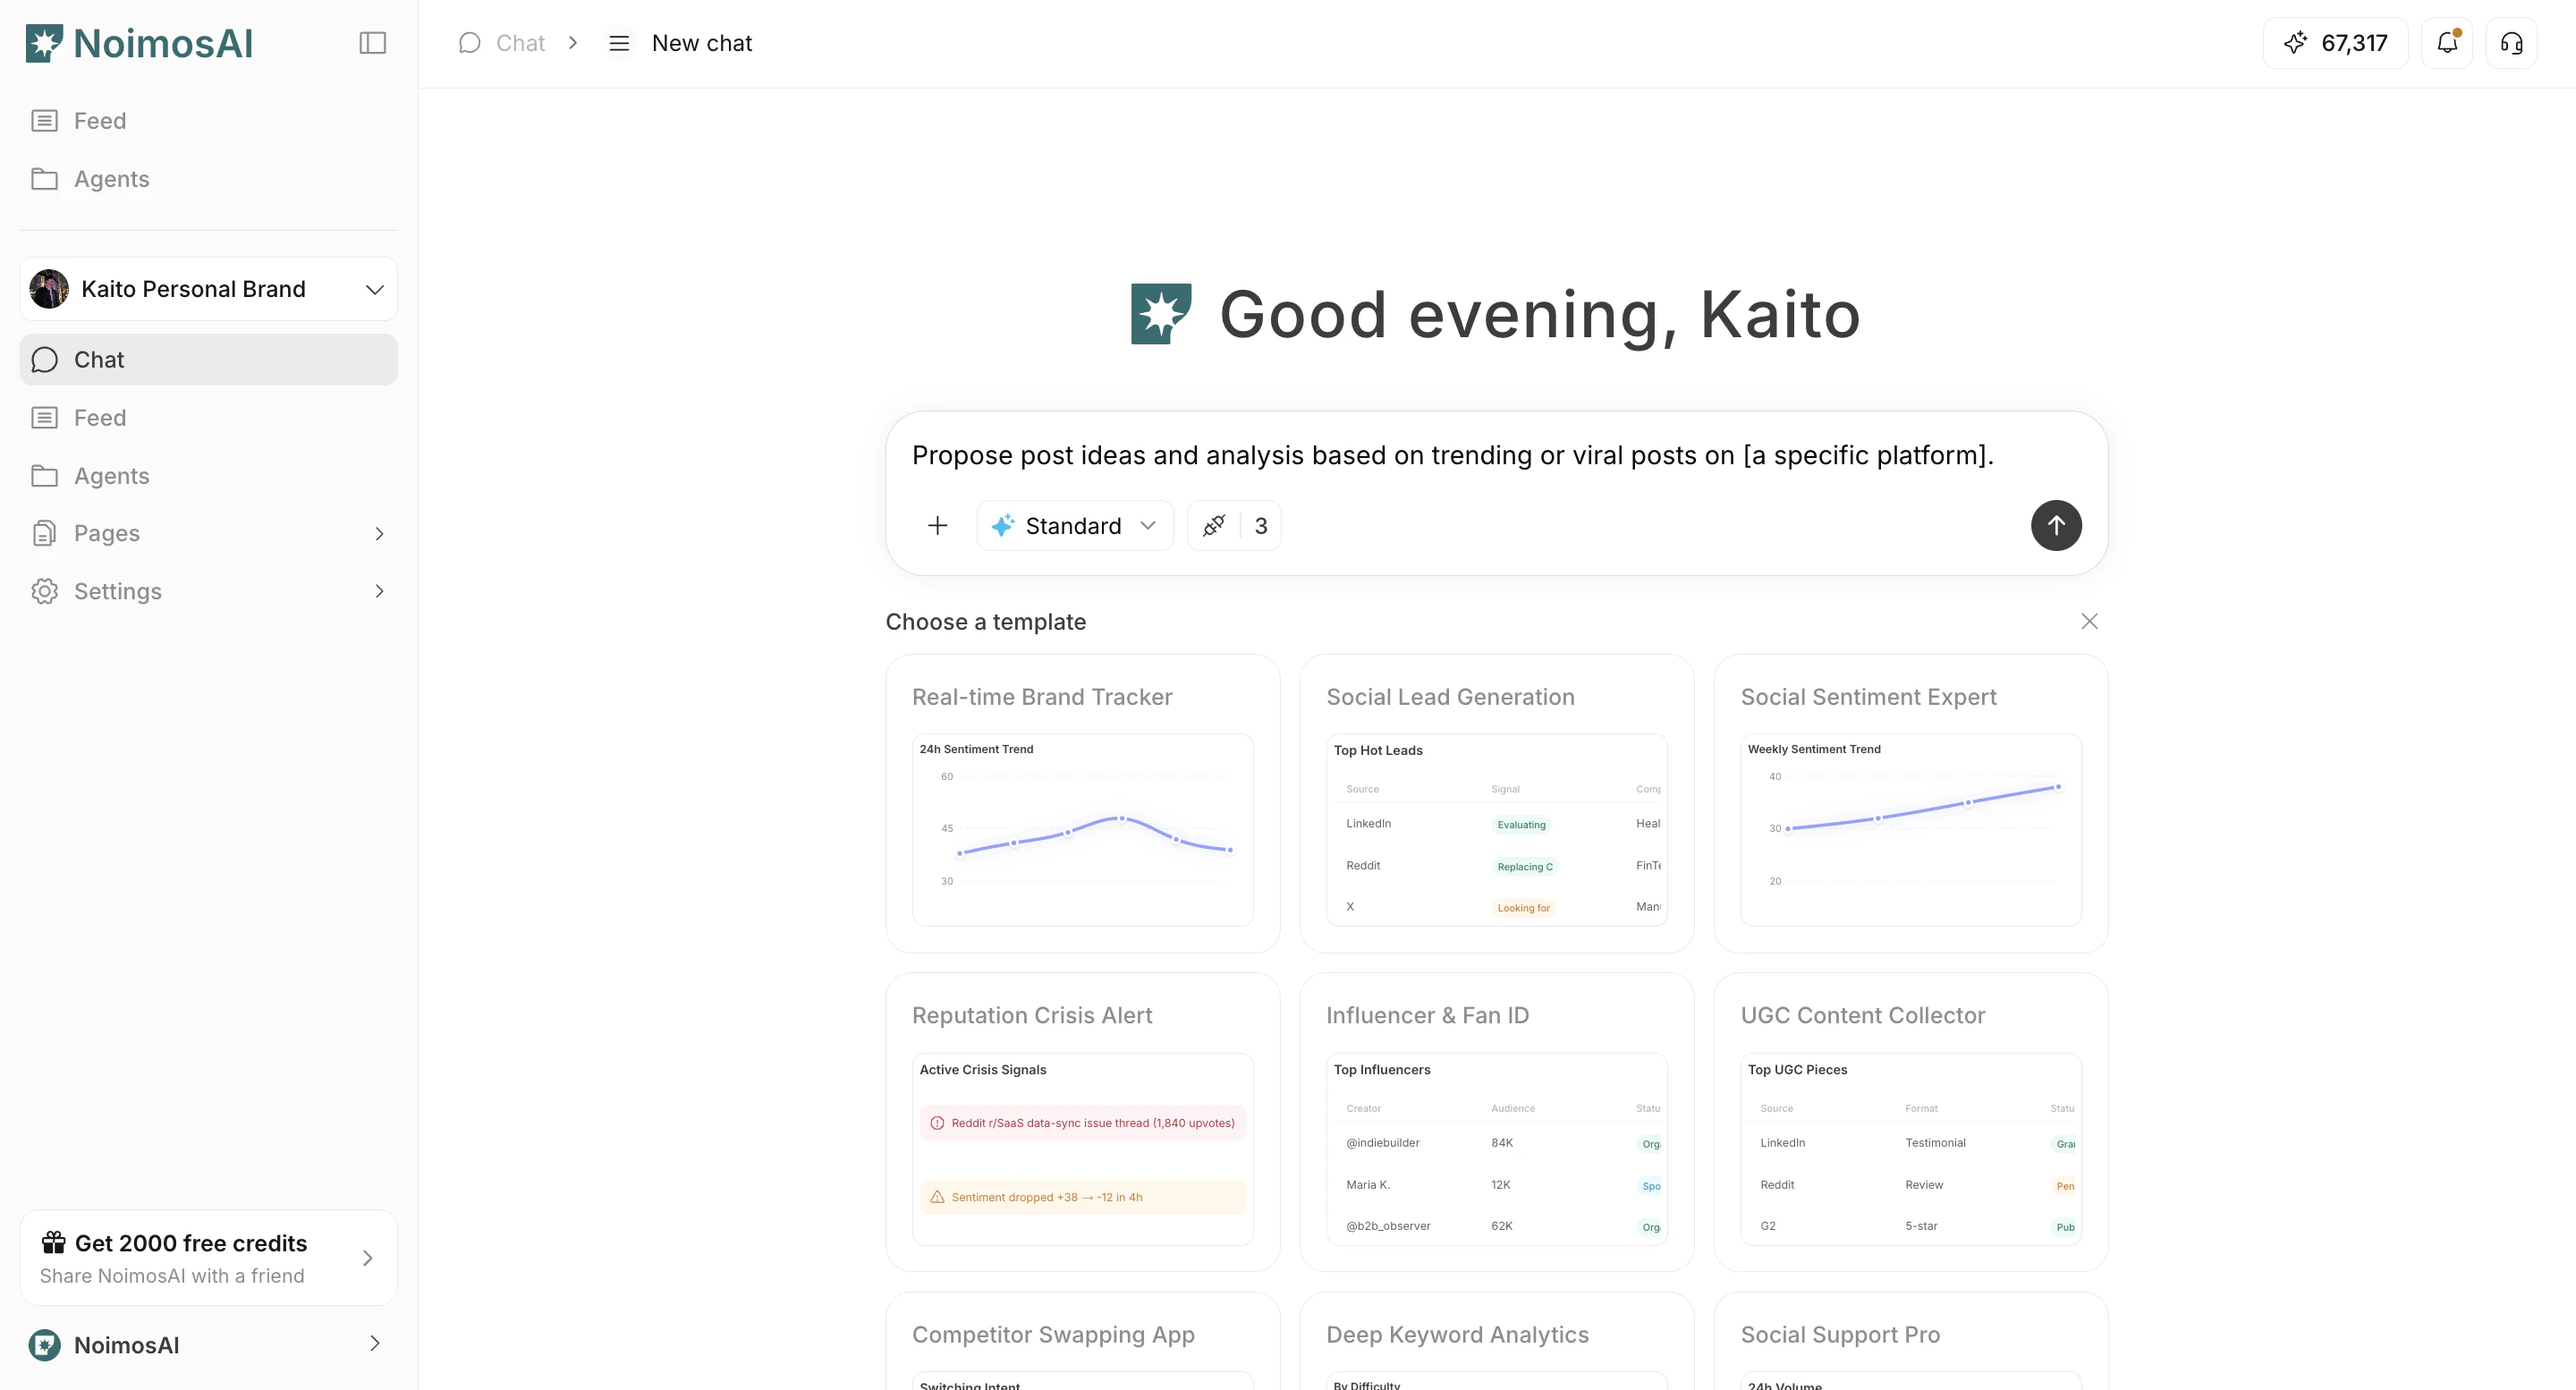Click the Replacing C signal tag
The height and width of the screenshot is (1390, 2576).
(x=1525, y=867)
